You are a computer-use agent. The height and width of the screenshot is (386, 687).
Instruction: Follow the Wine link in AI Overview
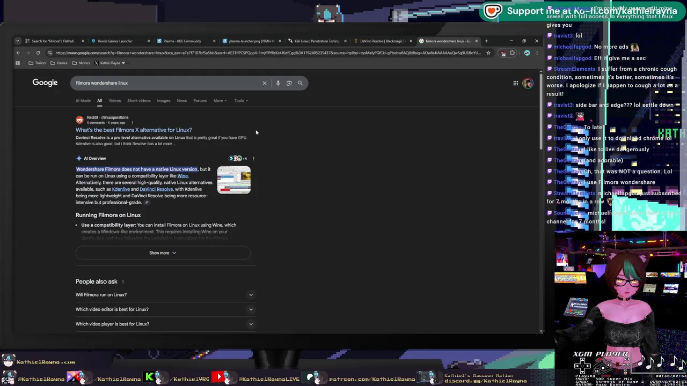point(182,176)
